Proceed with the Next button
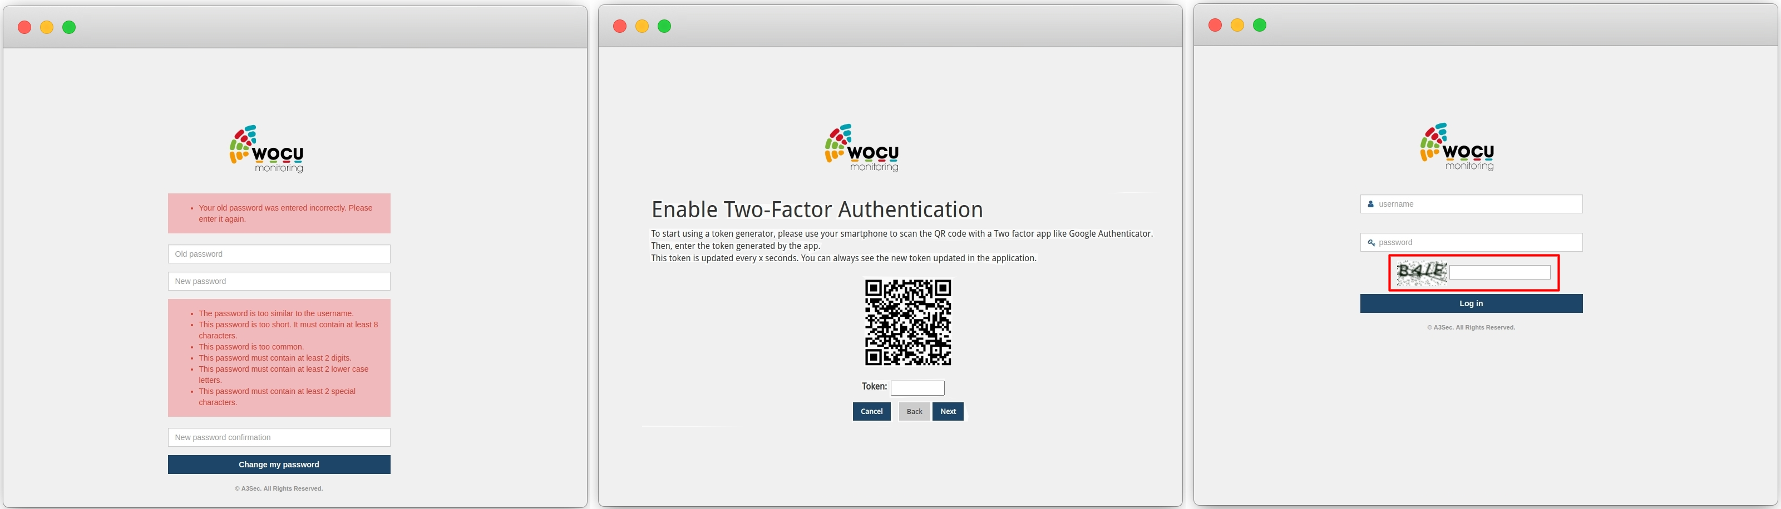Image resolution: width=1781 pixels, height=509 pixels. [x=948, y=412]
